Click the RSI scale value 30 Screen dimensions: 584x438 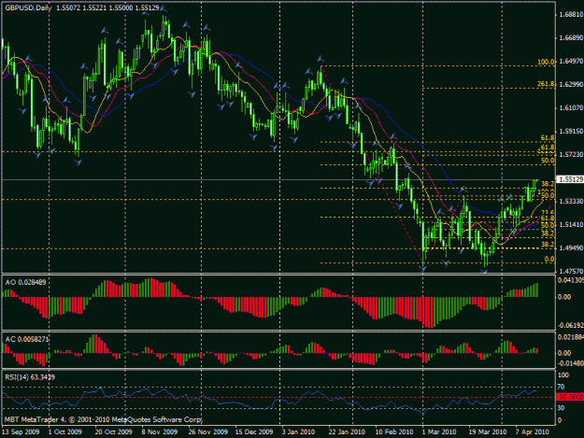pos(562,408)
